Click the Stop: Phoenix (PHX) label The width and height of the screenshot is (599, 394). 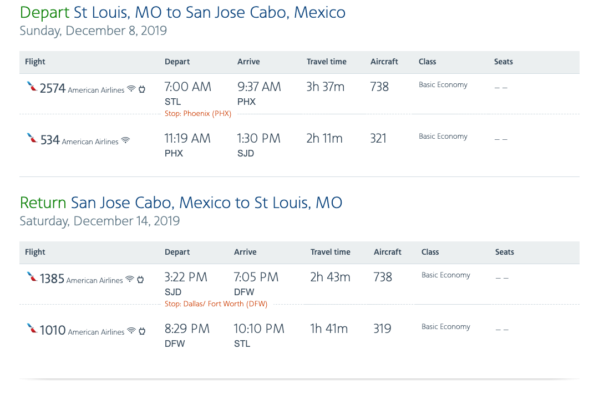(198, 114)
